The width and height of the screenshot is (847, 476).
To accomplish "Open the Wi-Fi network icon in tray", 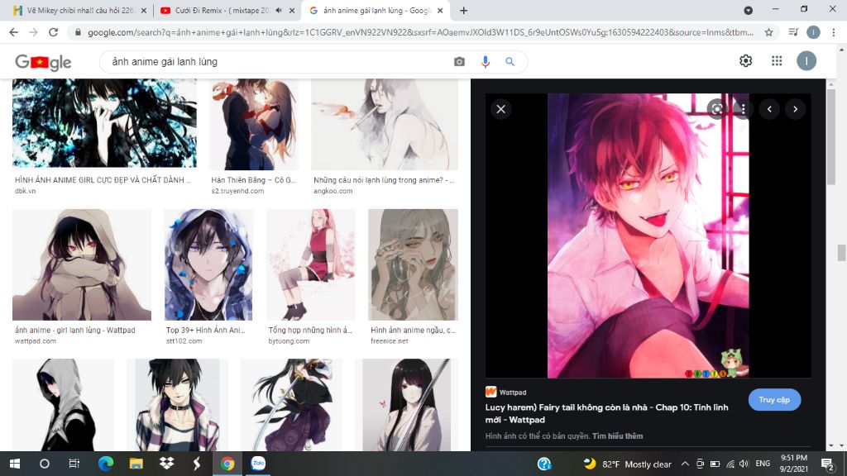I will (x=730, y=464).
